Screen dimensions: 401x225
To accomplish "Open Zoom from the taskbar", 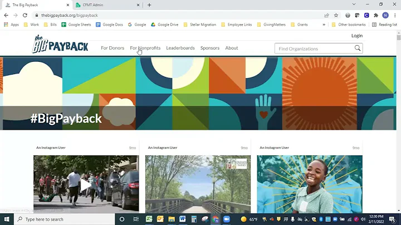I will (x=227, y=219).
